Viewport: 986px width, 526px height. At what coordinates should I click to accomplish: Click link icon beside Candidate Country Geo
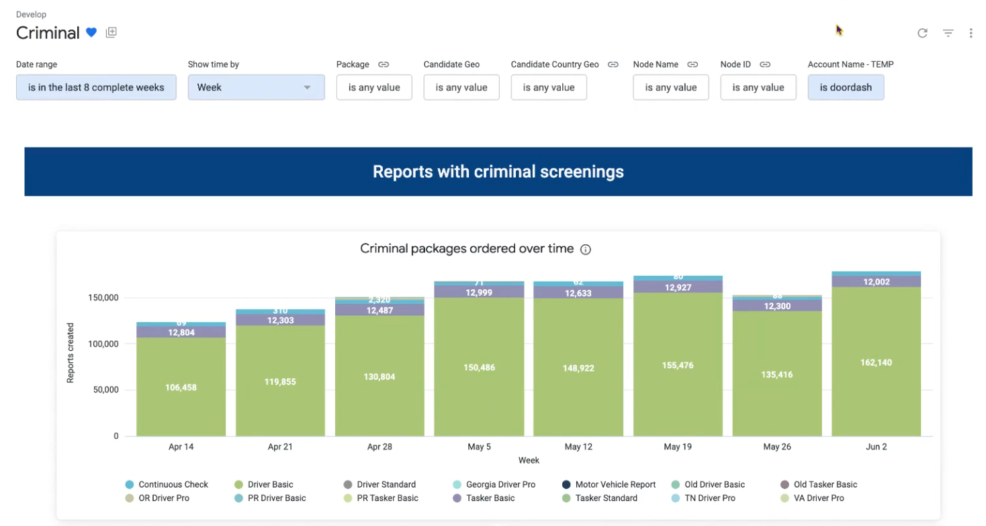(x=613, y=64)
